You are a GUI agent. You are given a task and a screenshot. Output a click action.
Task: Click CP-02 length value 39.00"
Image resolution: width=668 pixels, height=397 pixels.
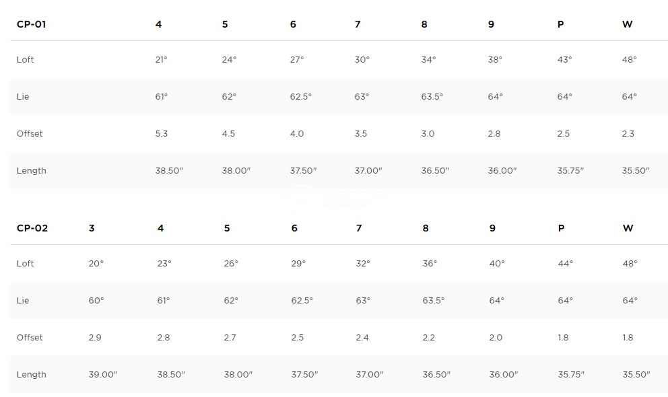pos(102,374)
